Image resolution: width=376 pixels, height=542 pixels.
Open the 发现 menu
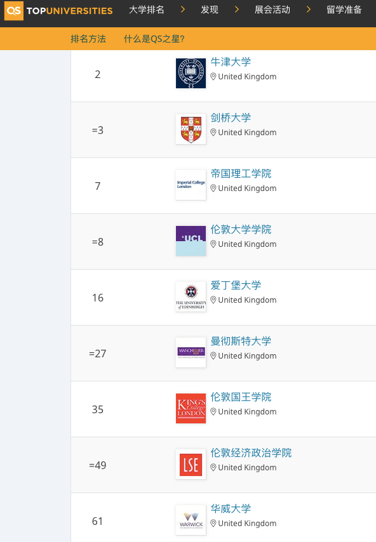(x=209, y=10)
